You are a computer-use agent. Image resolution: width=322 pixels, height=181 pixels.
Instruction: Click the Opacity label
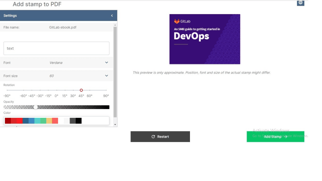coord(8,102)
